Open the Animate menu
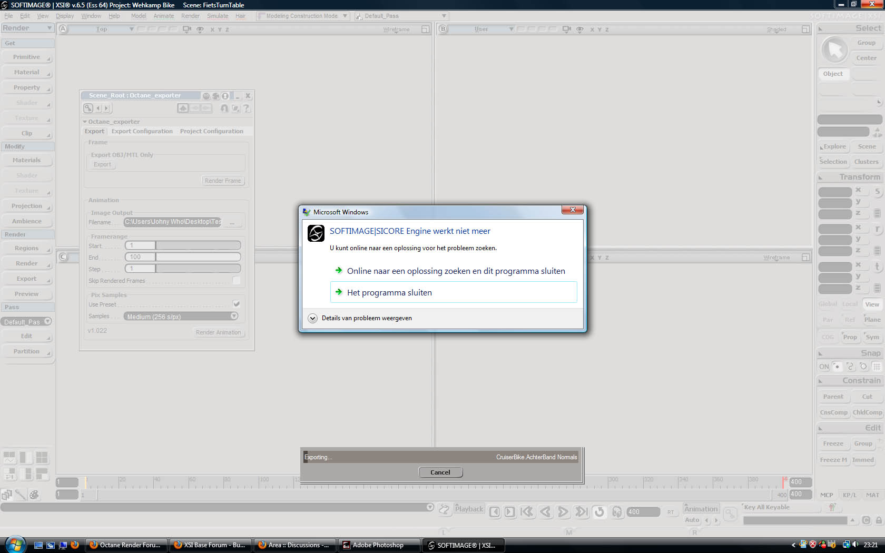The image size is (885, 553). point(164,16)
